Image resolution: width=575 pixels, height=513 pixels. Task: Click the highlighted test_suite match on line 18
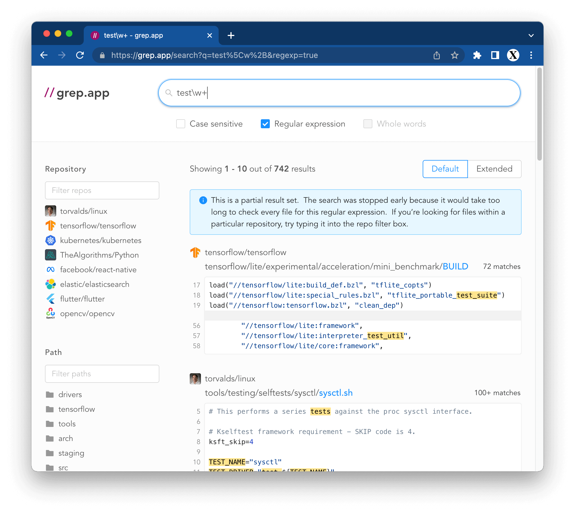pyautogui.click(x=477, y=295)
